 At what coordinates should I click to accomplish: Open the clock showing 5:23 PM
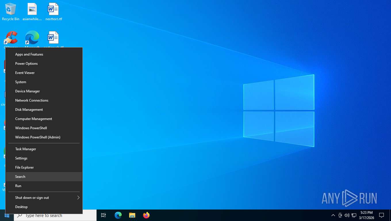point(366,215)
